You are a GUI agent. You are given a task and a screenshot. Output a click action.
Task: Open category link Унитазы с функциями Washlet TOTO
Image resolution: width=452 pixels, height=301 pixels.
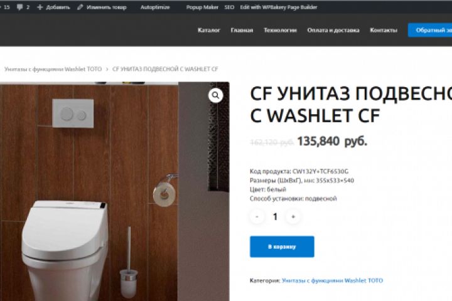pyautogui.click(x=332, y=280)
